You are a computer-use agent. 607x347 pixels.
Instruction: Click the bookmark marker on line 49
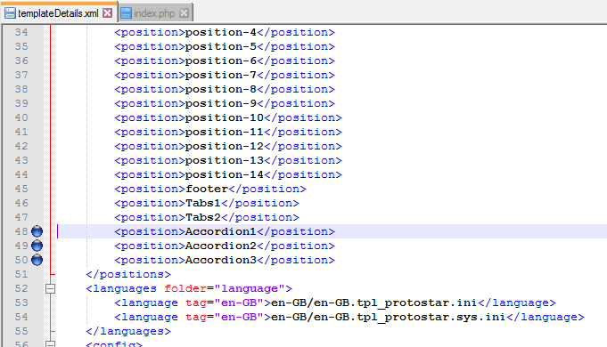point(37,246)
